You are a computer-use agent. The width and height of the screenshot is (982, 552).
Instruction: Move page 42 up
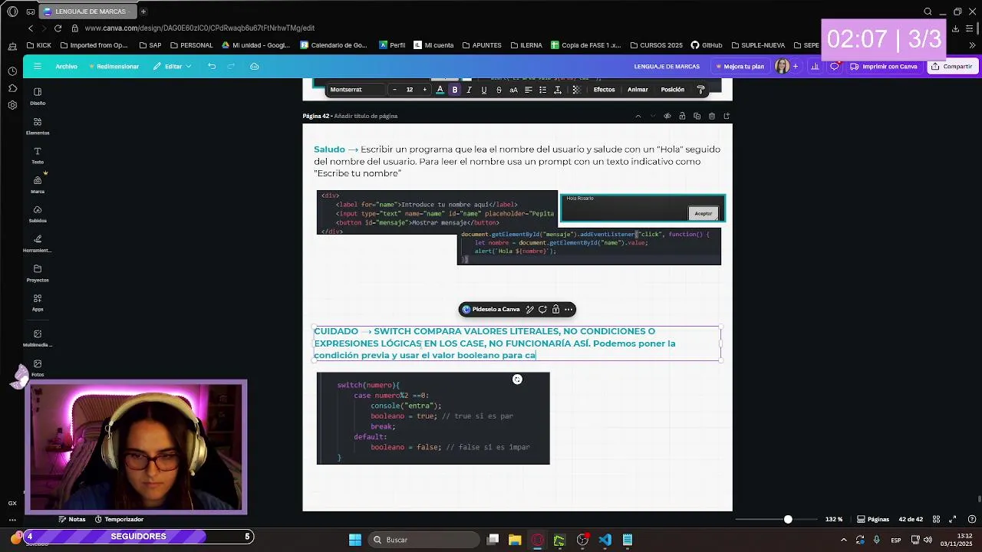click(638, 117)
